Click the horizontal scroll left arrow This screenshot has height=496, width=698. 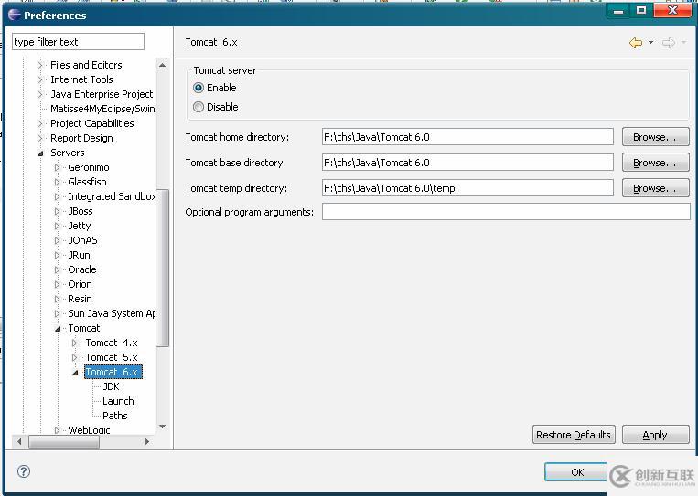[19, 442]
